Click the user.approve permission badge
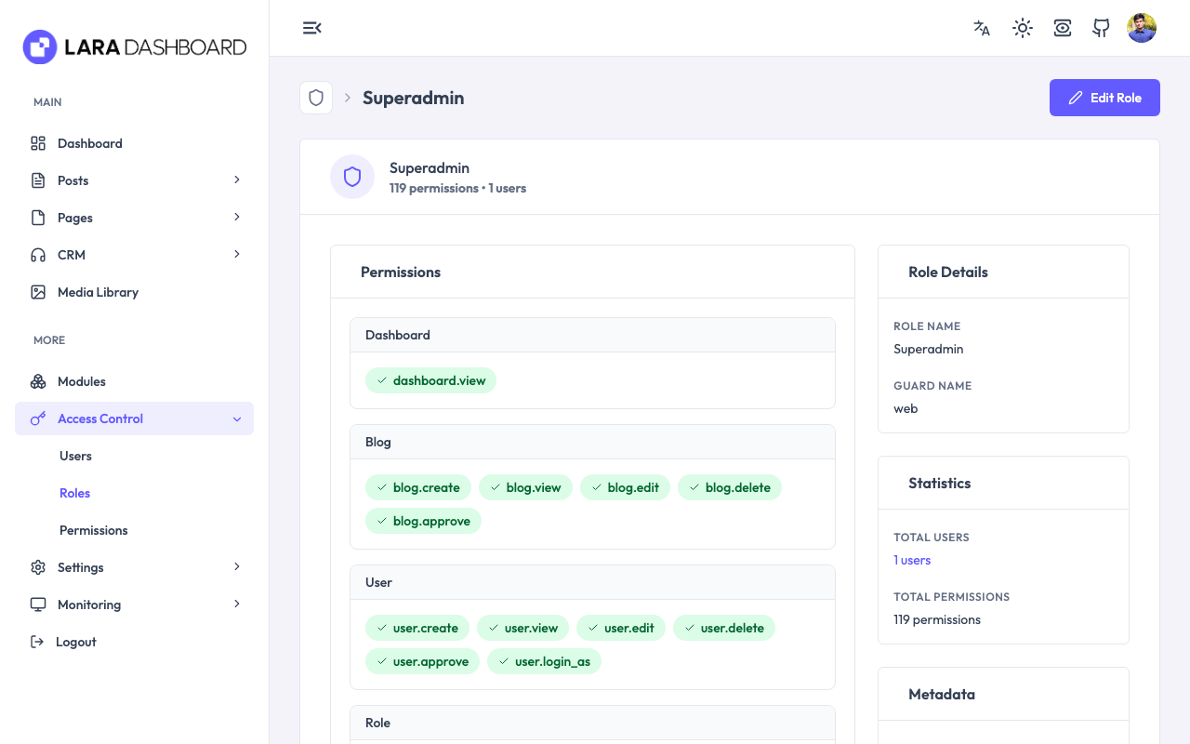Viewport: 1190px width, 744px height. [422, 661]
